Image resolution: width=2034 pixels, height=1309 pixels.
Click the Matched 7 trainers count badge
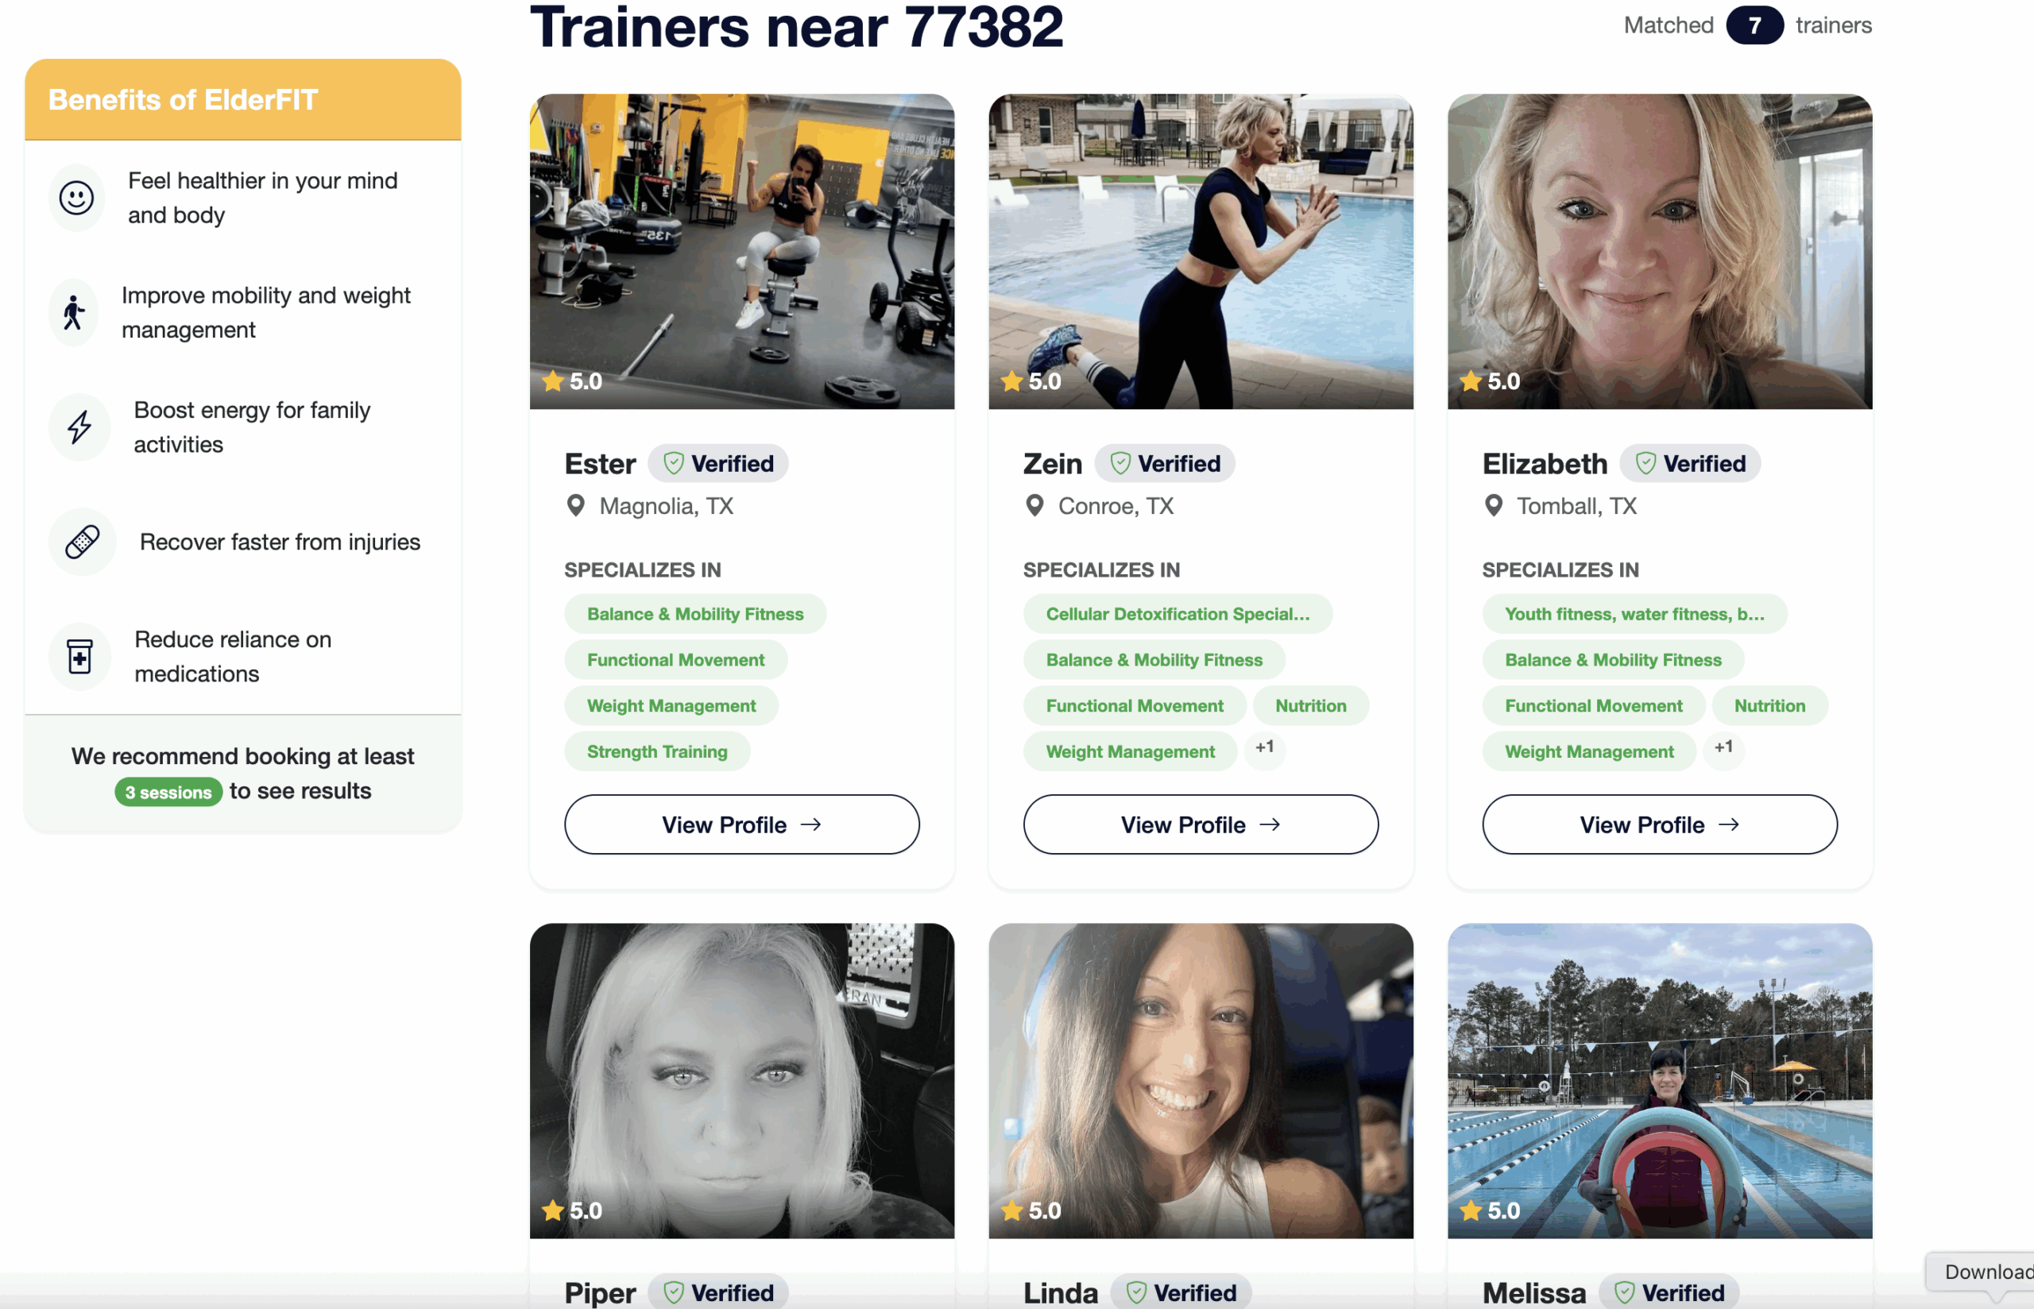tap(1754, 25)
